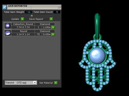Click the 0.42tw weight cell
This screenshot has height=96, width=129.
pyautogui.click(x=47, y=34)
